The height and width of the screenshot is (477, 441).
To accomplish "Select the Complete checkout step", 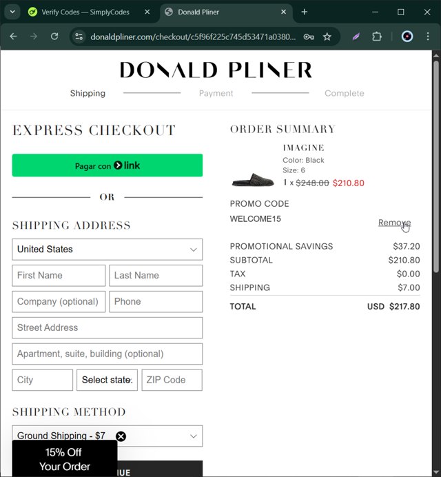I will (345, 93).
